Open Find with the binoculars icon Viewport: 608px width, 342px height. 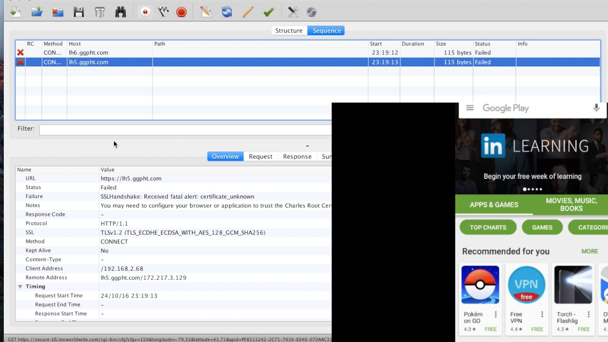(121, 12)
